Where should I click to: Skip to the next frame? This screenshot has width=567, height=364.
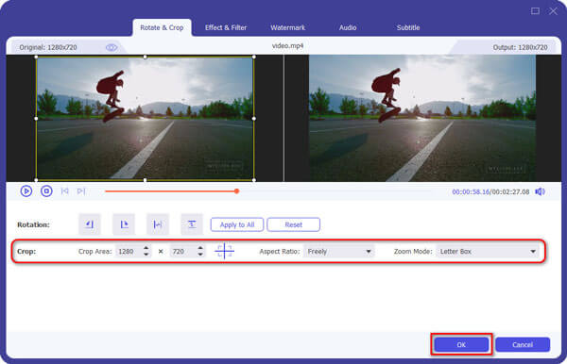81,190
